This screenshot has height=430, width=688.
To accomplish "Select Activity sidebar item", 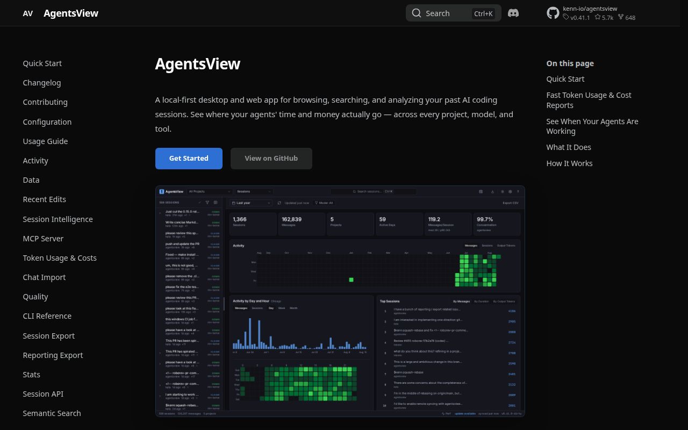I will (35, 161).
